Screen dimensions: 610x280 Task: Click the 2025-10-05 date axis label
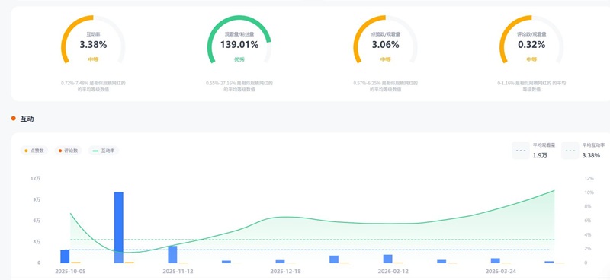[70, 271]
